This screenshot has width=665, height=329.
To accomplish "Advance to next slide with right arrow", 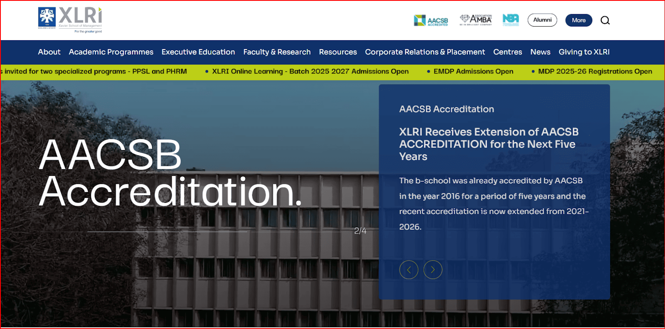I will coord(433,270).
